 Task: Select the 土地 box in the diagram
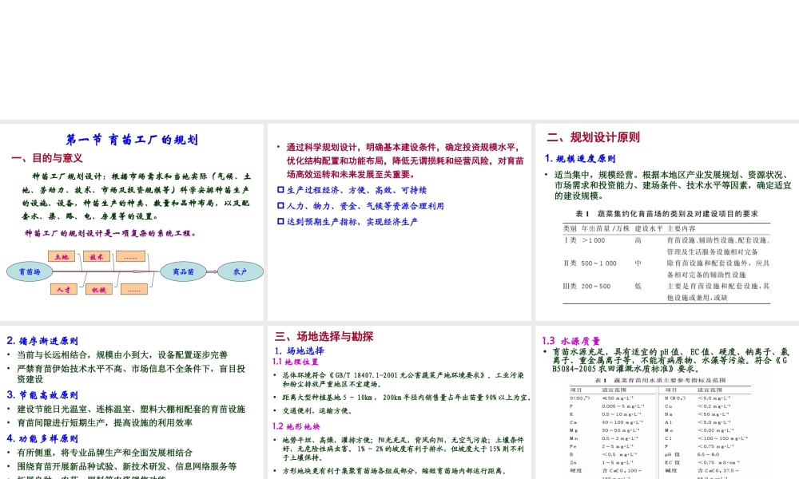coord(63,256)
